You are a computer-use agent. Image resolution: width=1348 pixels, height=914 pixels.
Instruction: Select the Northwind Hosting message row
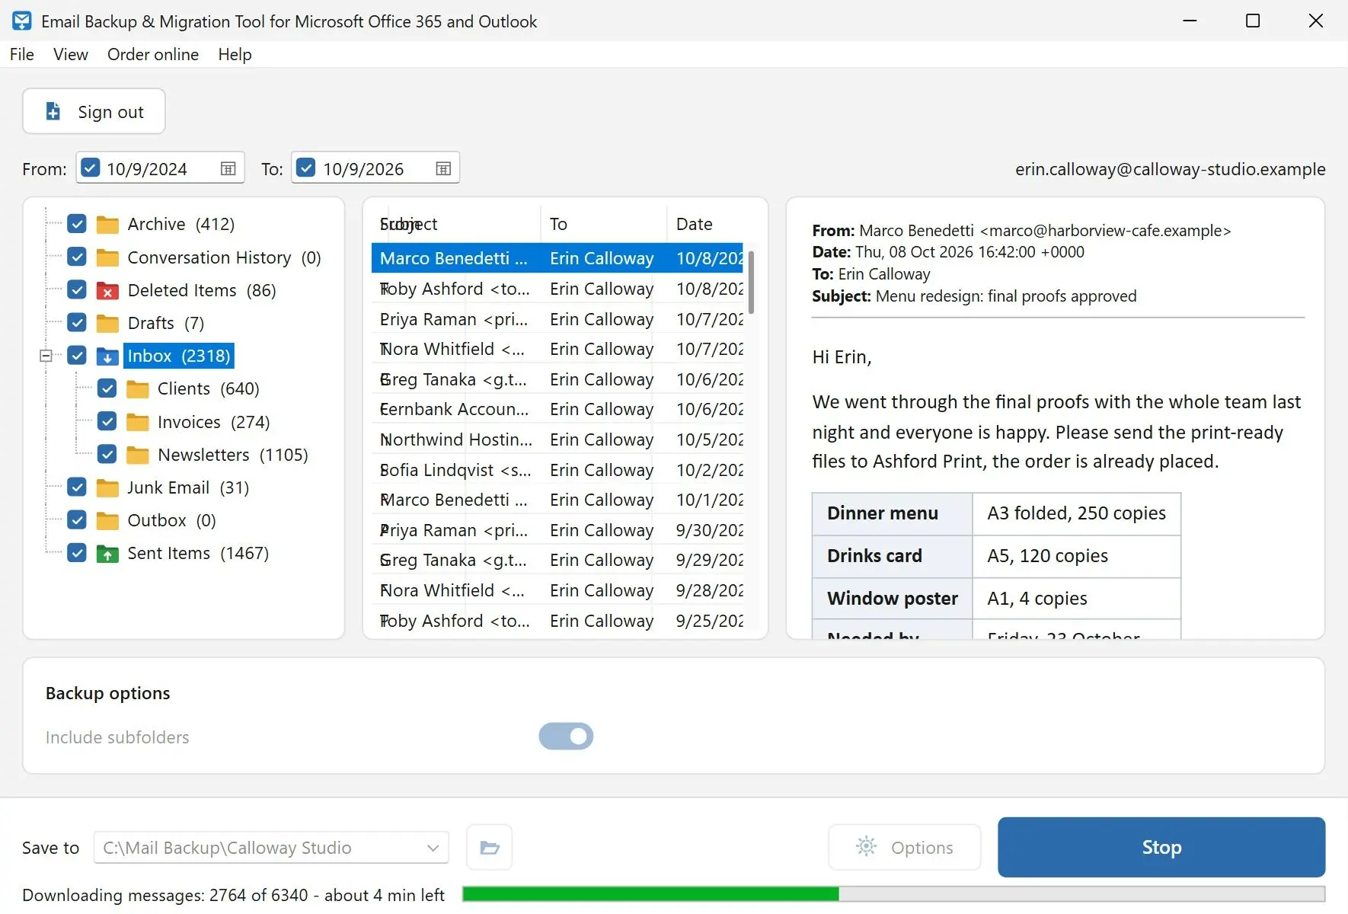[x=557, y=439]
